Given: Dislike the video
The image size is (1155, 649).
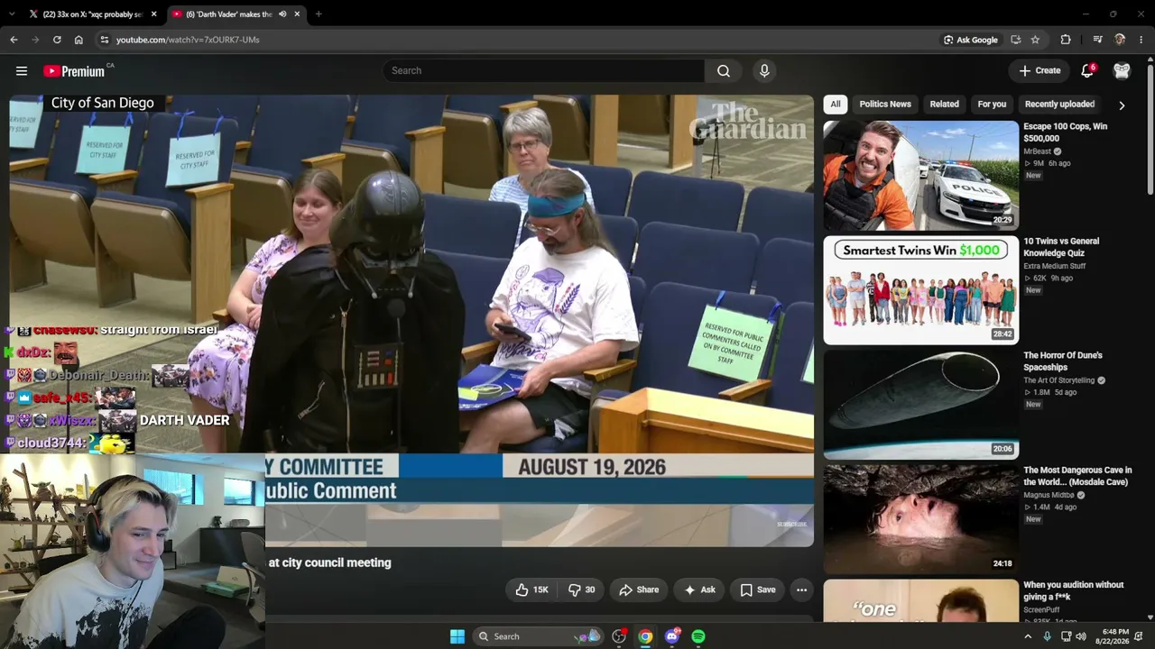Looking at the screenshot, I should coord(581,590).
